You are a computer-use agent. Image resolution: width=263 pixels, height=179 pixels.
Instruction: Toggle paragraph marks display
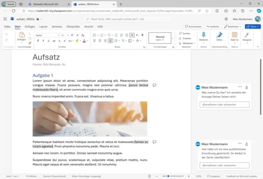click(x=143, y=35)
